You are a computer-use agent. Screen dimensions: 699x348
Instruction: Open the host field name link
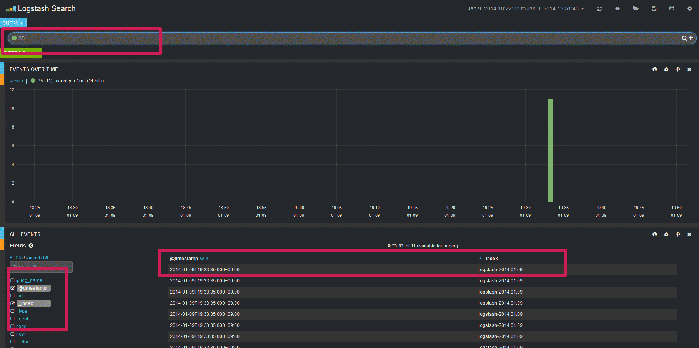[x=21, y=334]
